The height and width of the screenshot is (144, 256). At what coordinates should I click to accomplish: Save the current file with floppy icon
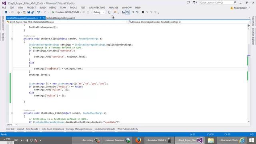[28, 12]
